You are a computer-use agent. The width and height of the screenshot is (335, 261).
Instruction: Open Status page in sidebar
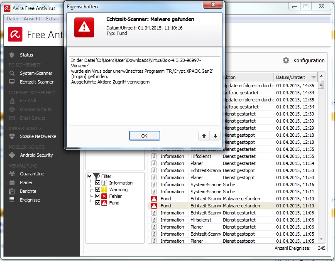click(27, 55)
